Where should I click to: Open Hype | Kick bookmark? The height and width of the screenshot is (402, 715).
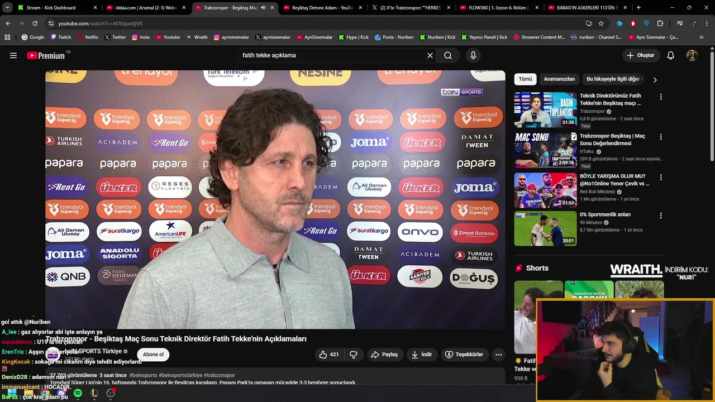(x=353, y=37)
